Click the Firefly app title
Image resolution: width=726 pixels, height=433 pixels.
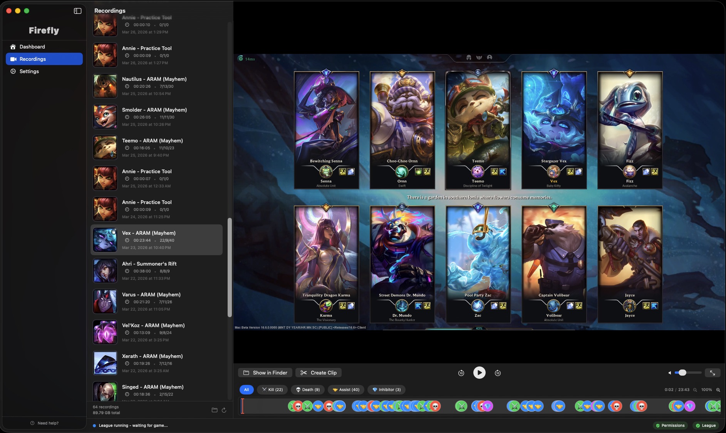tap(44, 30)
